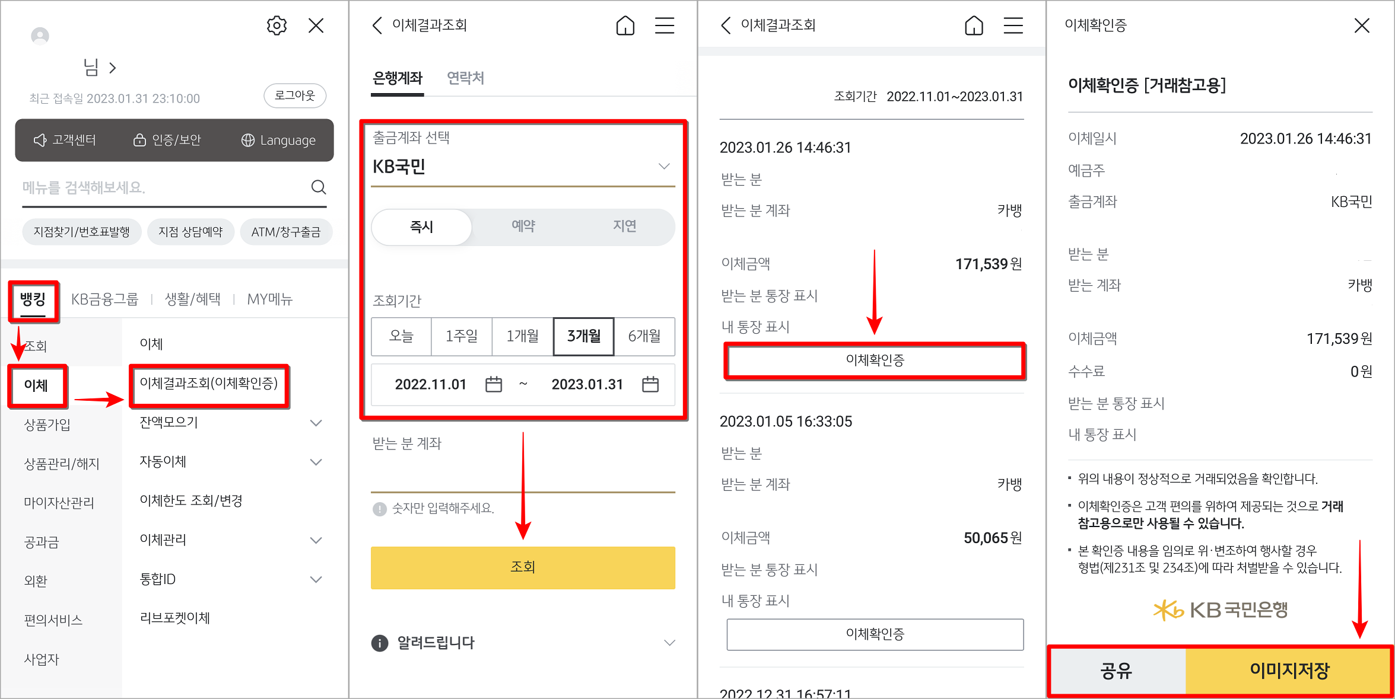The image size is (1395, 699).
Task: Select the 6개월 lookup period
Action: (644, 337)
